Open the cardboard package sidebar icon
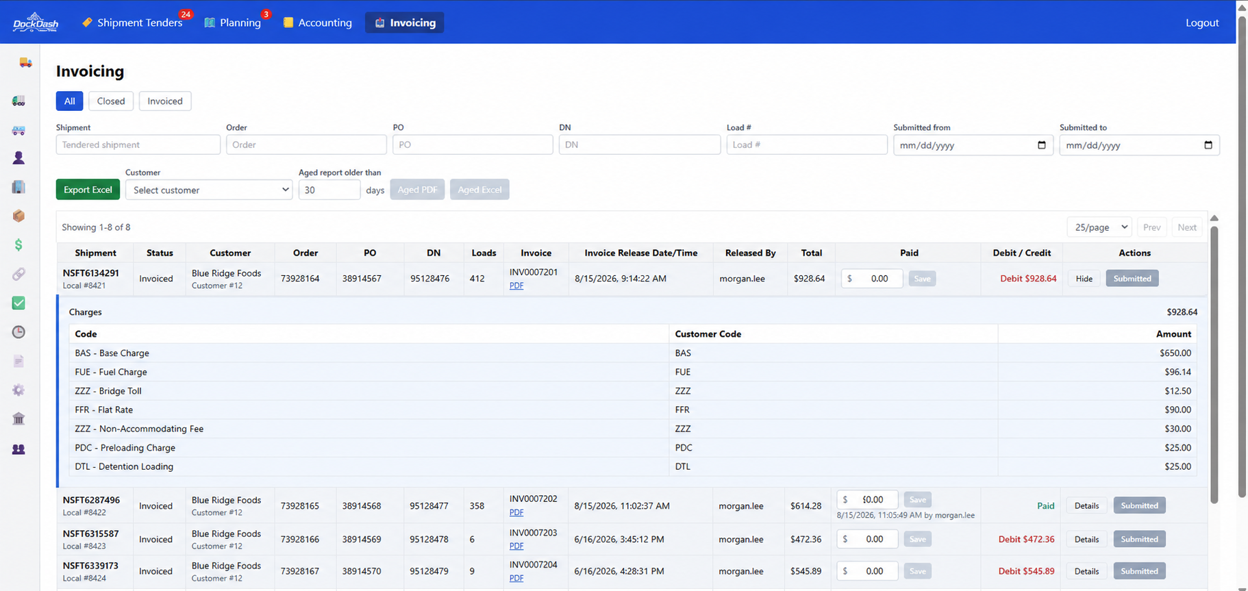Image resolution: width=1248 pixels, height=591 pixels. (x=18, y=216)
